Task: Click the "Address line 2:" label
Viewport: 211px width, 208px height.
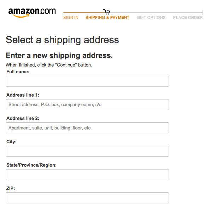Action: click(23, 118)
